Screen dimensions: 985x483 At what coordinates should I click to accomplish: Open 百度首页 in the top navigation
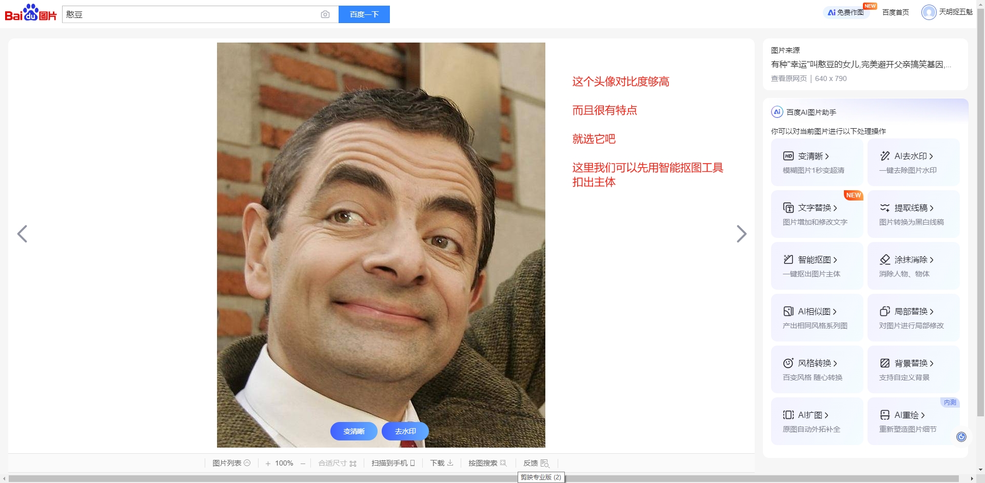point(895,12)
